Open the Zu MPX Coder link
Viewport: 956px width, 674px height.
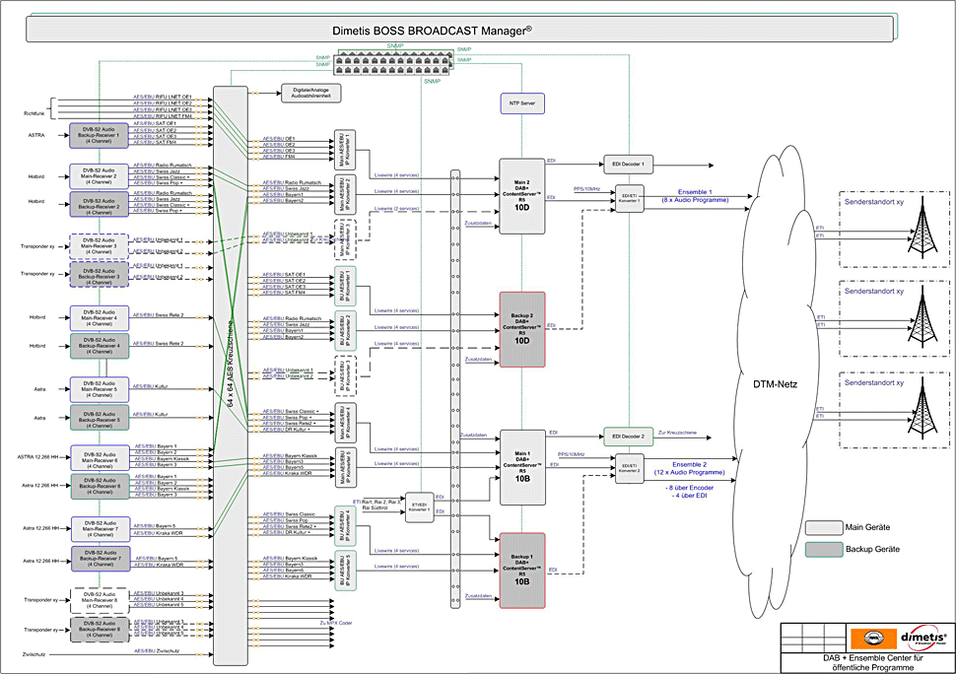pos(336,623)
